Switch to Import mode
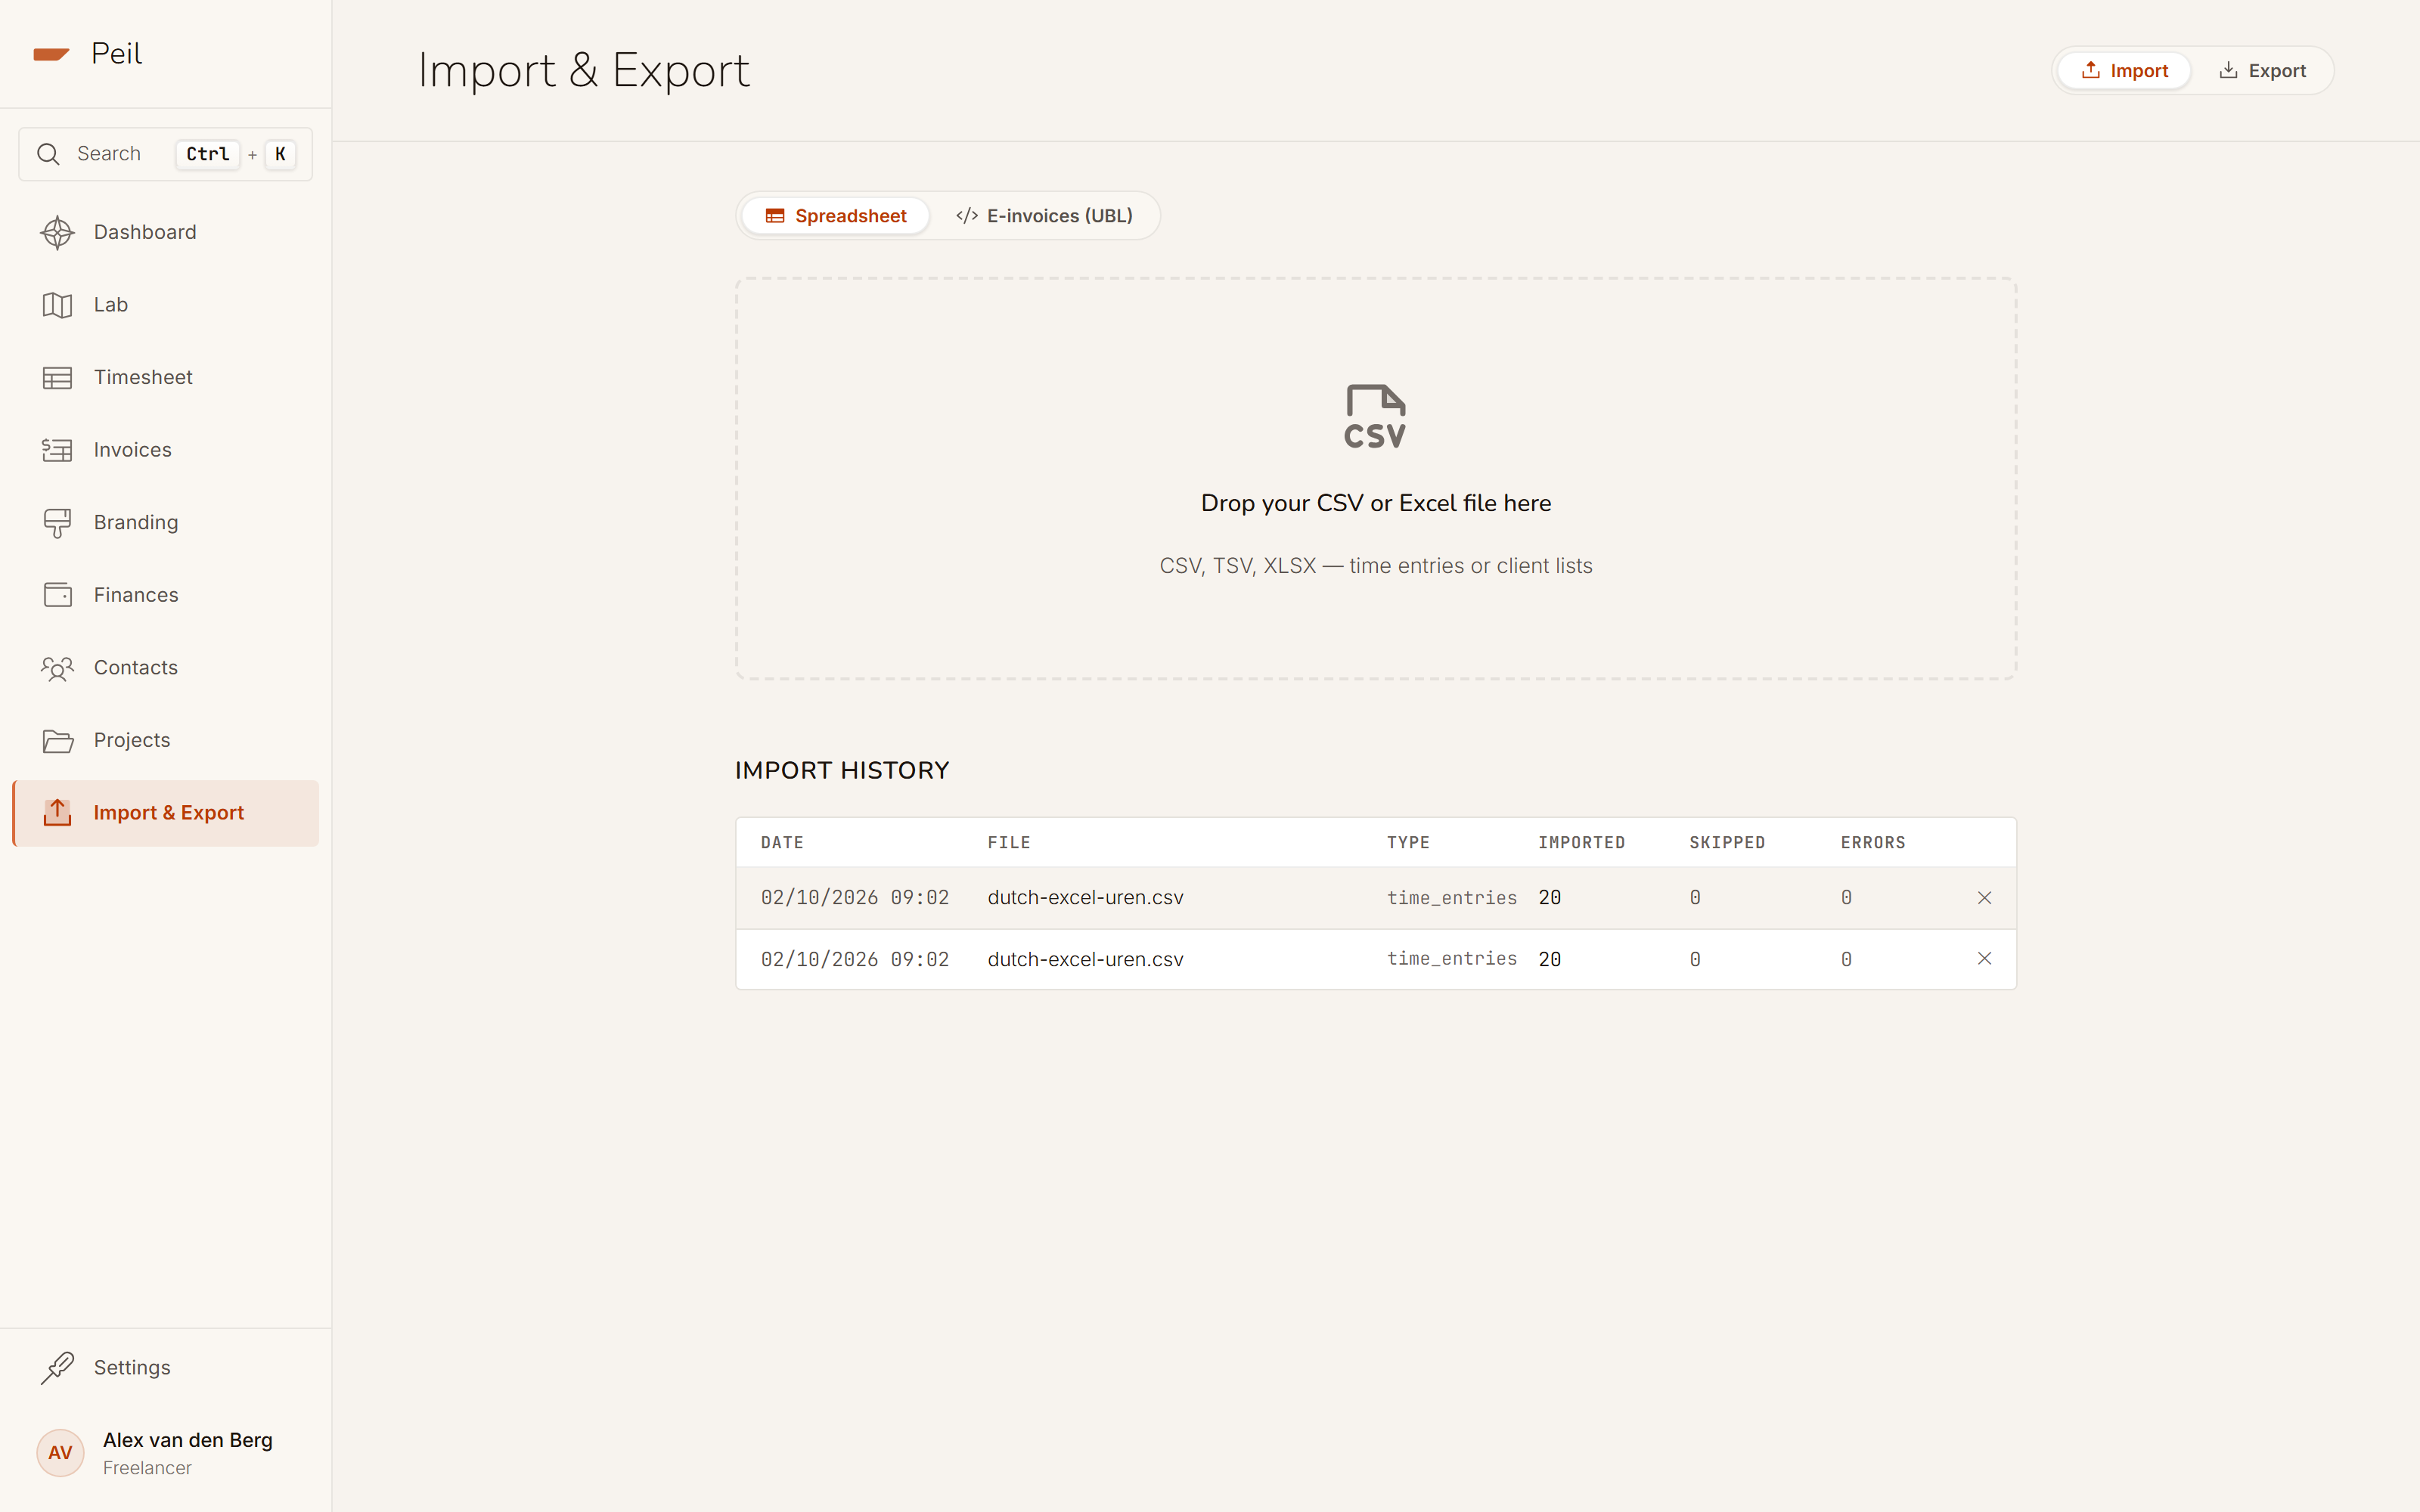This screenshot has height=1512, width=2420. [x=2124, y=71]
